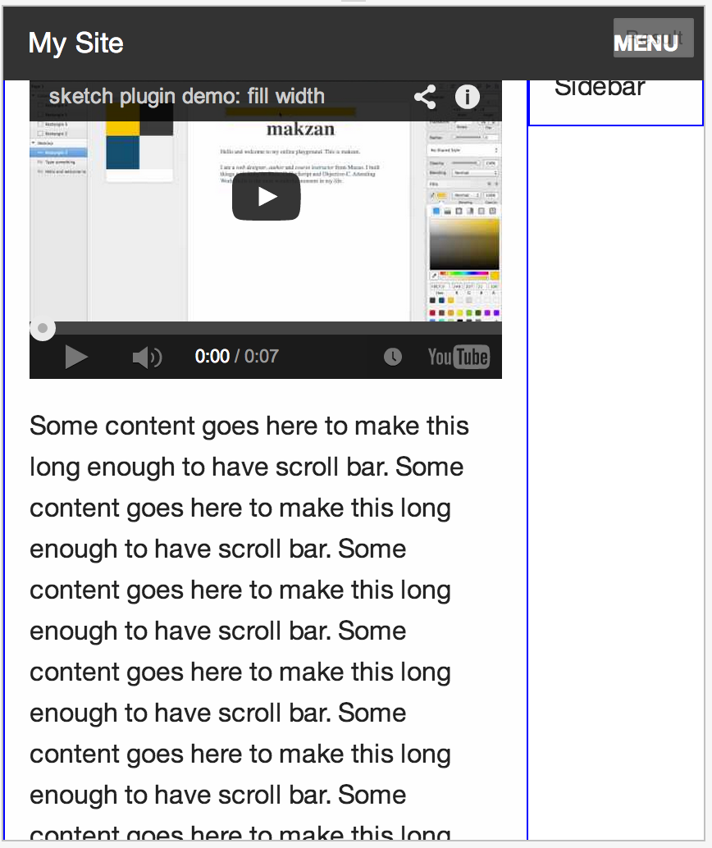Open the YouTube logo link
712x848 pixels.
point(459,357)
